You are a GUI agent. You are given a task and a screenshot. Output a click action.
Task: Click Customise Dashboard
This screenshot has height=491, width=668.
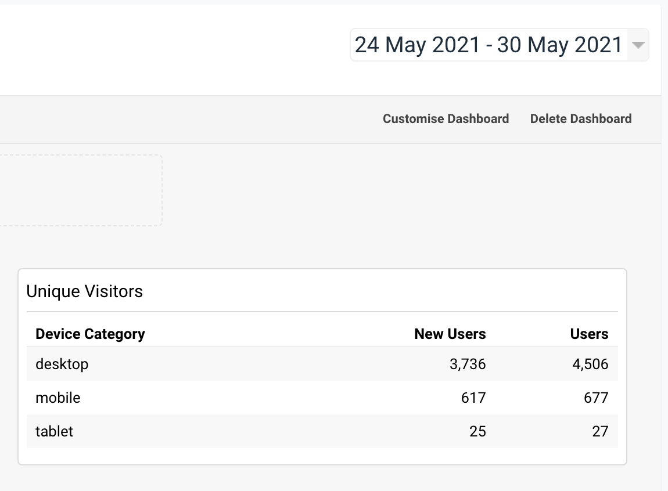tap(446, 119)
